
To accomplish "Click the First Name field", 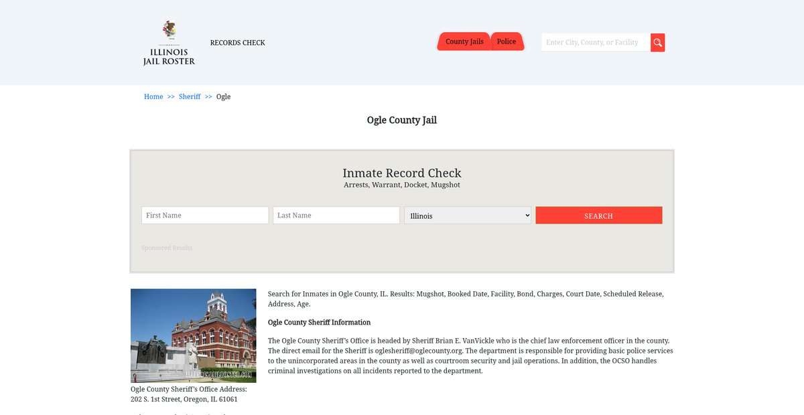I will (x=205, y=215).
